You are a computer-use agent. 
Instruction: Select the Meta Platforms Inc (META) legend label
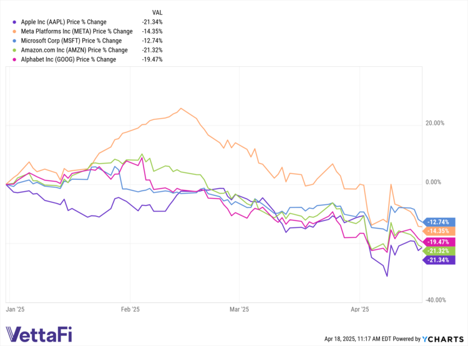[x=76, y=31]
